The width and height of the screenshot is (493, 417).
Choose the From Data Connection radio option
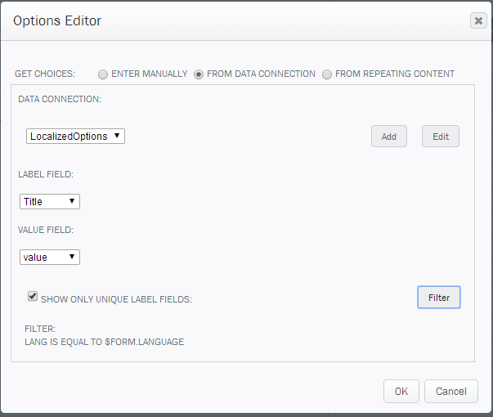coord(199,74)
